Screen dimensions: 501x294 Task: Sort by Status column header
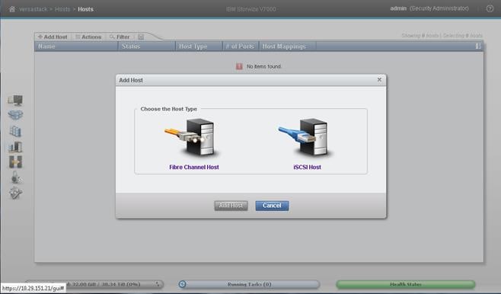coord(147,46)
